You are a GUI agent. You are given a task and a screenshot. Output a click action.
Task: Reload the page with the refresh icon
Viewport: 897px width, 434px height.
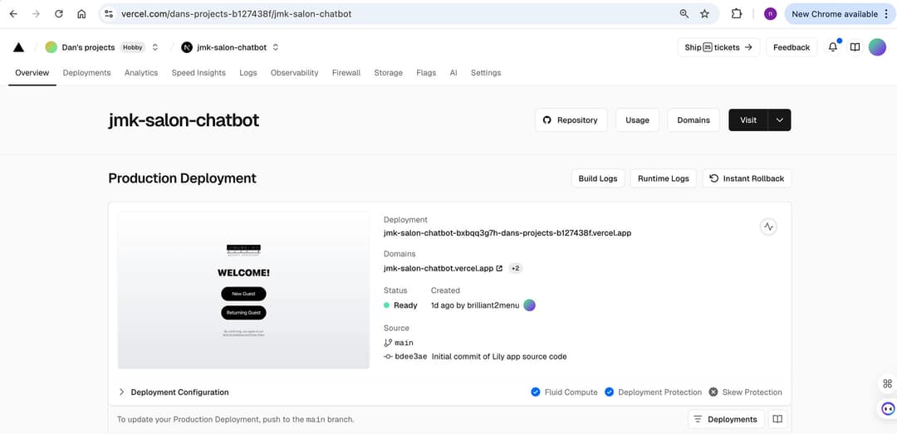pos(58,14)
